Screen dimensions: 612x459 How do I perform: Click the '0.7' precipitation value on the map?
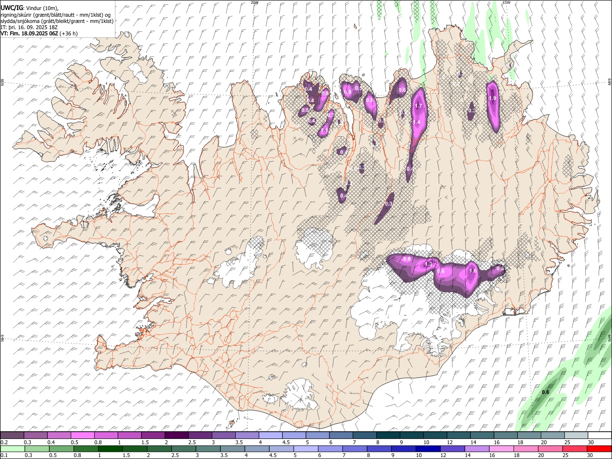(330, 115)
